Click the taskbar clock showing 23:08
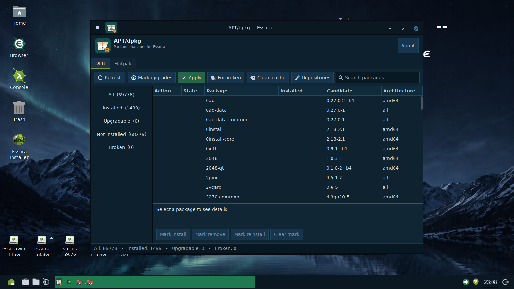The height and width of the screenshot is (289, 514). pyautogui.click(x=490, y=282)
